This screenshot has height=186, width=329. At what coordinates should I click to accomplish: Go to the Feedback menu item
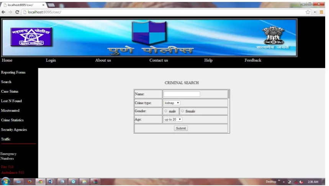tap(253, 60)
